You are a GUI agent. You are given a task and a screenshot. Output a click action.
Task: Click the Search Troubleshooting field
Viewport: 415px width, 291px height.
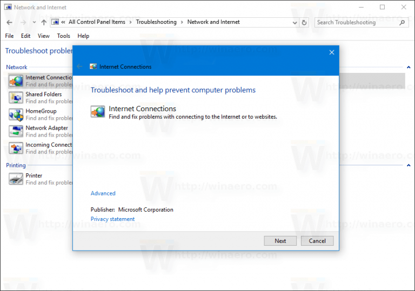coord(357,23)
